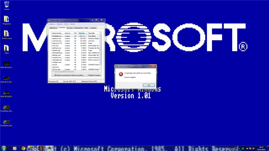Sort by the Memória column header
This screenshot has width=269, height=151.
coord(82,33)
